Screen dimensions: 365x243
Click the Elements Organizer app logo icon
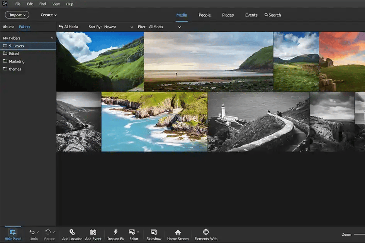(x=5, y=4)
